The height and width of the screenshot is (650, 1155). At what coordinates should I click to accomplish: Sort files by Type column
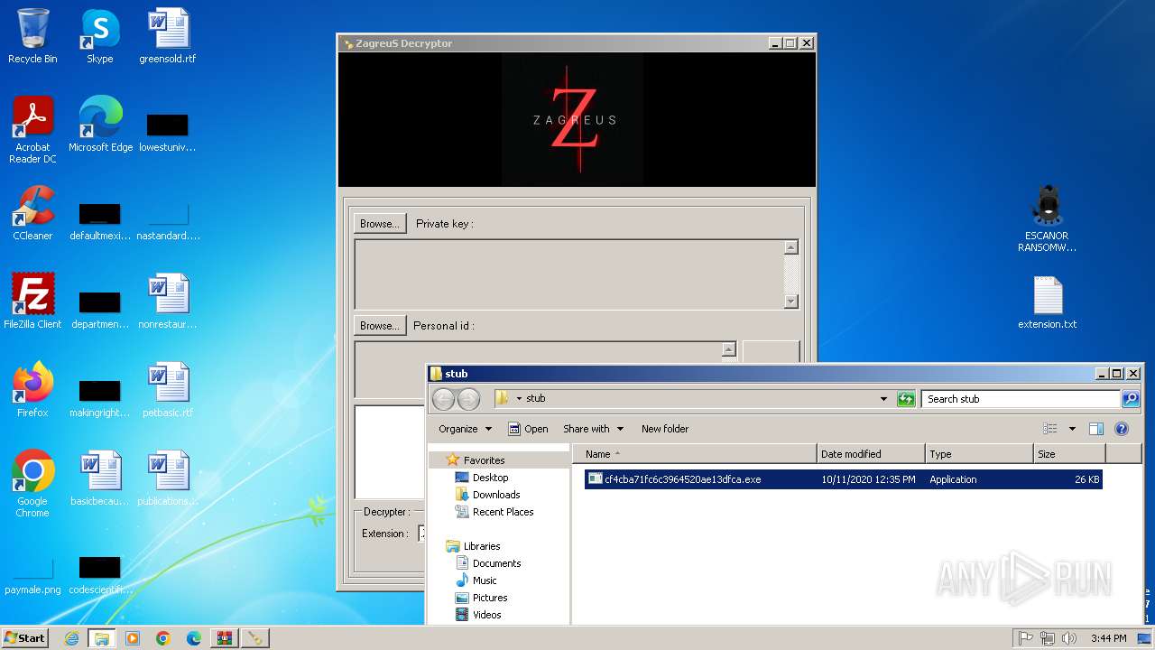[979, 454]
